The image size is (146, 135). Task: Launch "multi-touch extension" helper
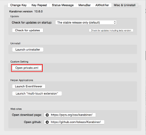pyautogui.click(x=37, y=94)
